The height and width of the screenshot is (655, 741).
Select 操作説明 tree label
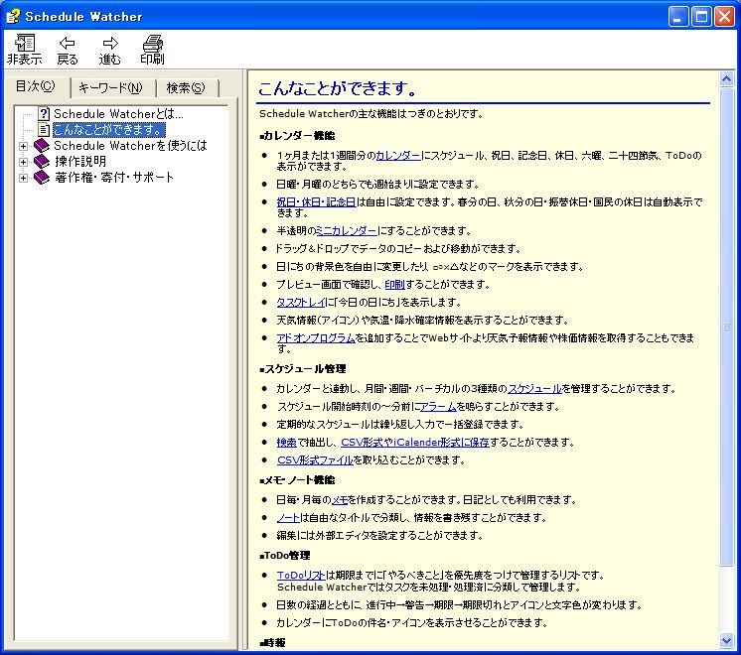click(80, 162)
